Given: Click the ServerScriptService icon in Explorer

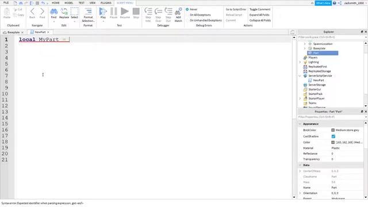Looking at the screenshot, I should [x=305, y=76].
